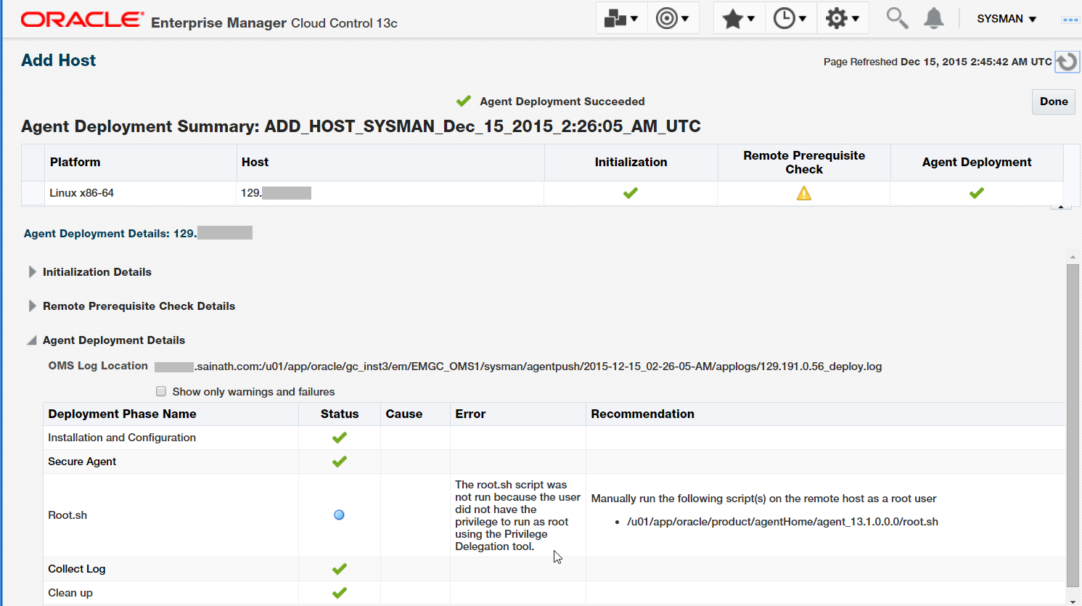Image resolution: width=1082 pixels, height=606 pixels.
Task: Open the notifications bell
Action: (934, 18)
